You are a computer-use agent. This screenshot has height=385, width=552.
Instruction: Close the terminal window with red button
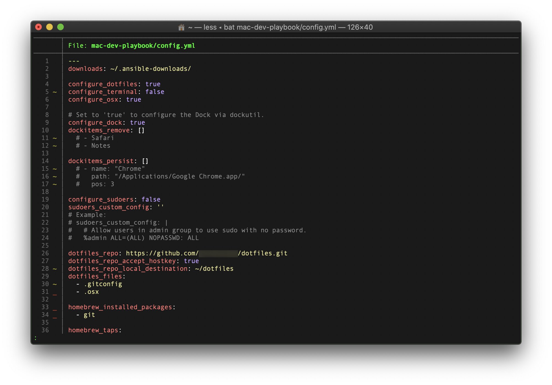pyautogui.click(x=38, y=27)
